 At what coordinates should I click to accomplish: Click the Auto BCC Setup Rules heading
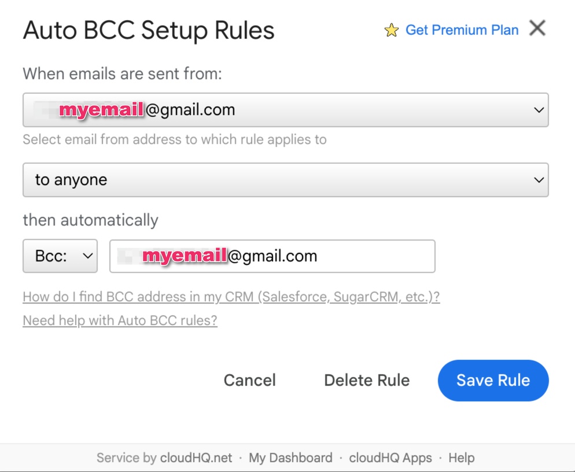pyautogui.click(x=149, y=30)
